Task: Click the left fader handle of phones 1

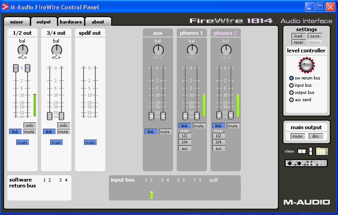Action: 185,116
